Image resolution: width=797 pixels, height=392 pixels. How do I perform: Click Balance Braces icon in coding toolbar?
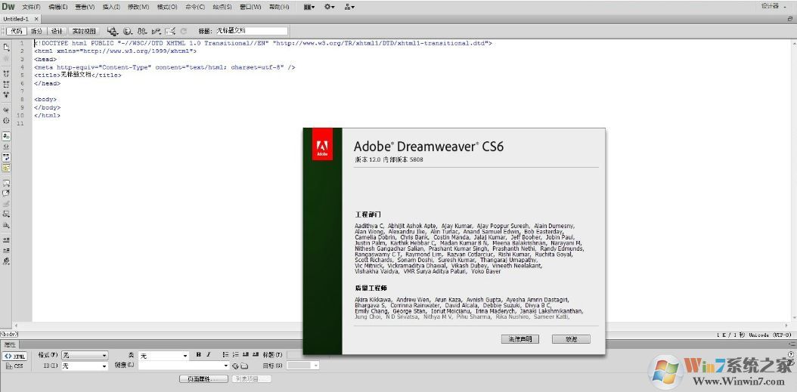point(6,120)
